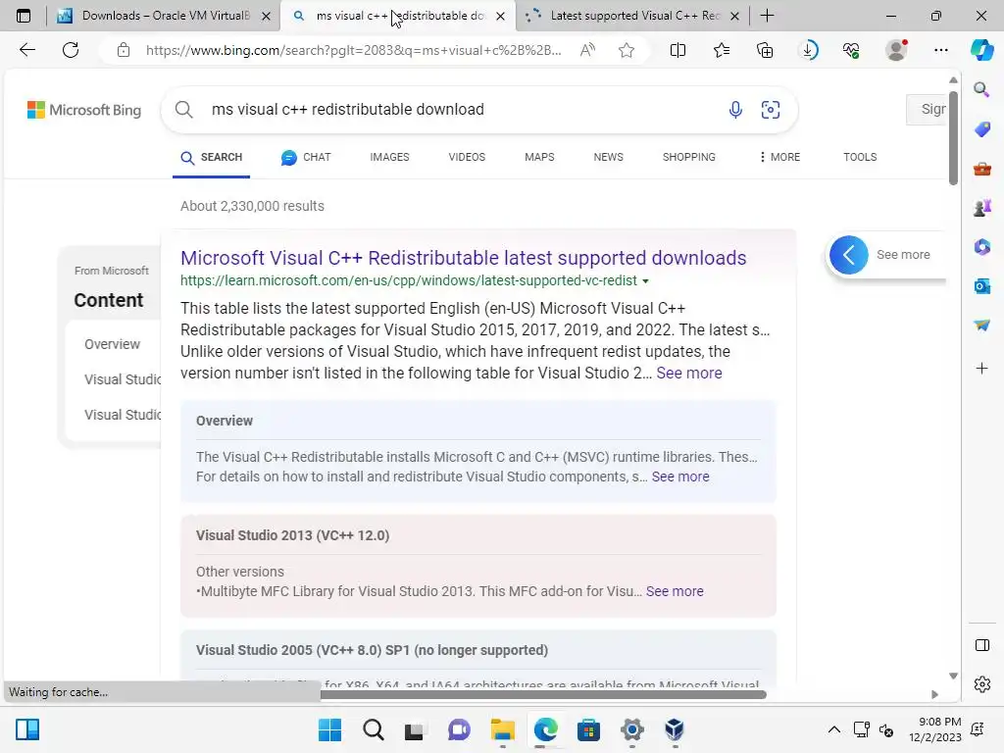Close the Oracle VM VirtualBox tab
This screenshot has width=1004, height=753.
[x=267, y=17]
